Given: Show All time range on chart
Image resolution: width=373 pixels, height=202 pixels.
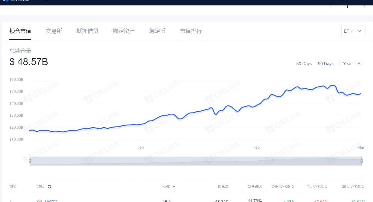Looking at the screenshot, I should coord(360,64).
